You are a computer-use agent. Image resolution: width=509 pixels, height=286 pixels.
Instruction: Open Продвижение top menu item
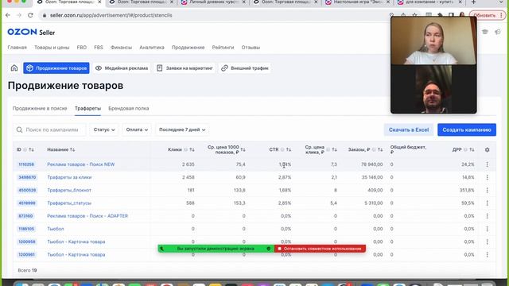point(188,48)
